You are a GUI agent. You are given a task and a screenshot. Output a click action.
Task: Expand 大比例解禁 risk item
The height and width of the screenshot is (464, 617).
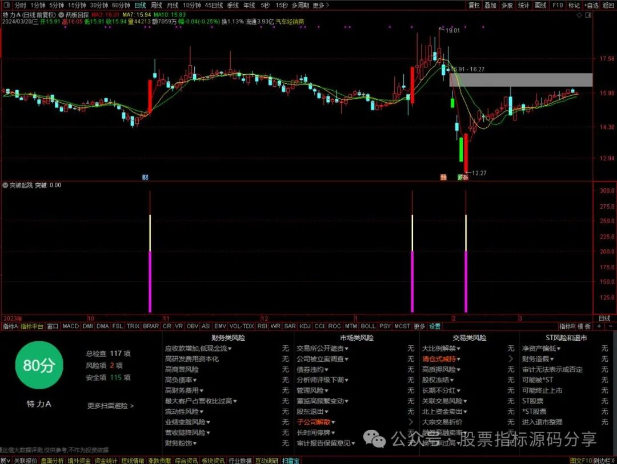[x=441, y=348]
